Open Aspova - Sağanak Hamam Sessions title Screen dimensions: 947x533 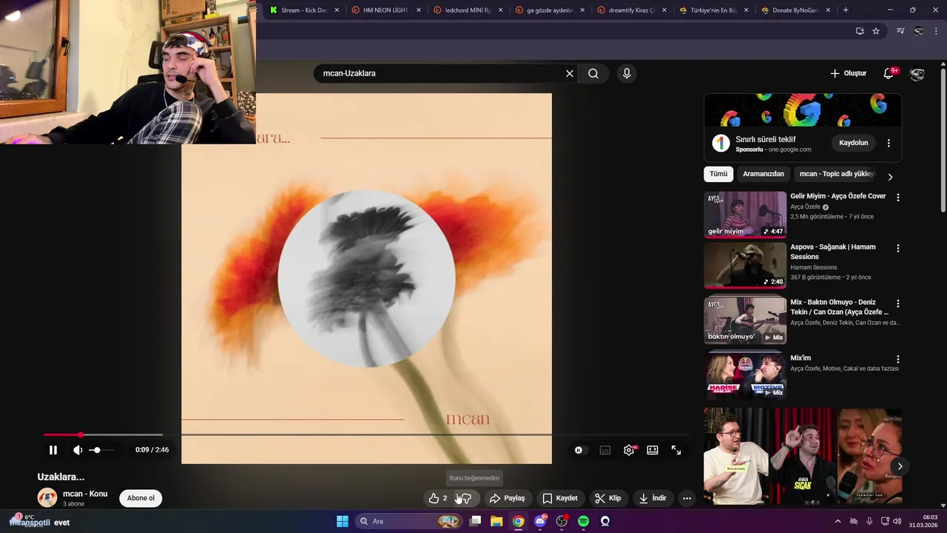point(832,252)
